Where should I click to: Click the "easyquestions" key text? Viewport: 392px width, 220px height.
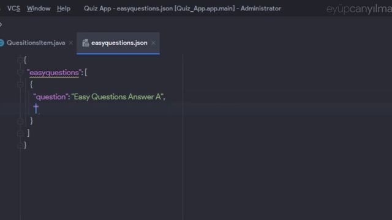pos(54,73)
